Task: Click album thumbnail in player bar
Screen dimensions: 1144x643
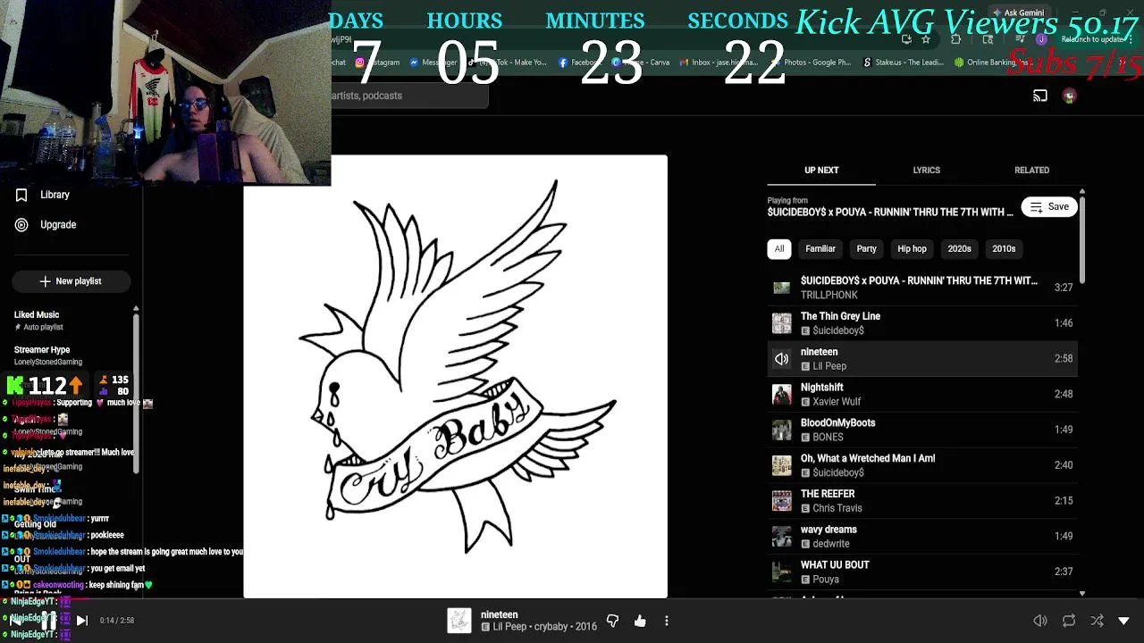Action: [x=459, y=621]
